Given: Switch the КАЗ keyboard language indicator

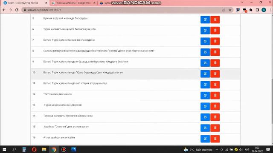Looking at the screenshot, I should [x=247, y=150].
